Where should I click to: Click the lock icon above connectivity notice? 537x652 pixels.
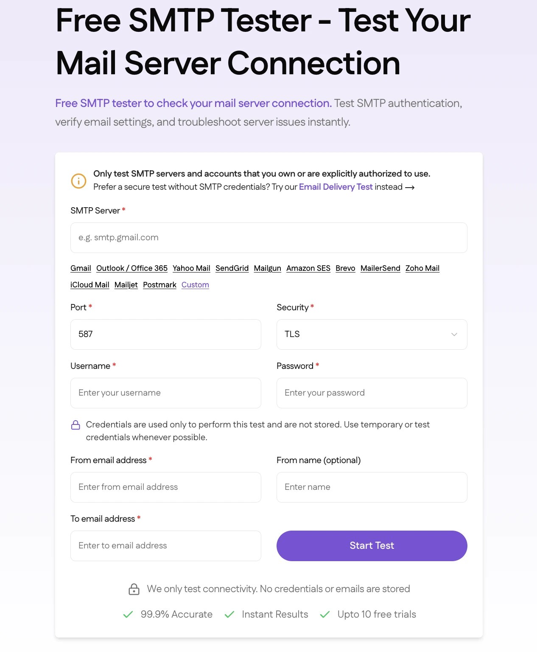click(x=133, y=589)
